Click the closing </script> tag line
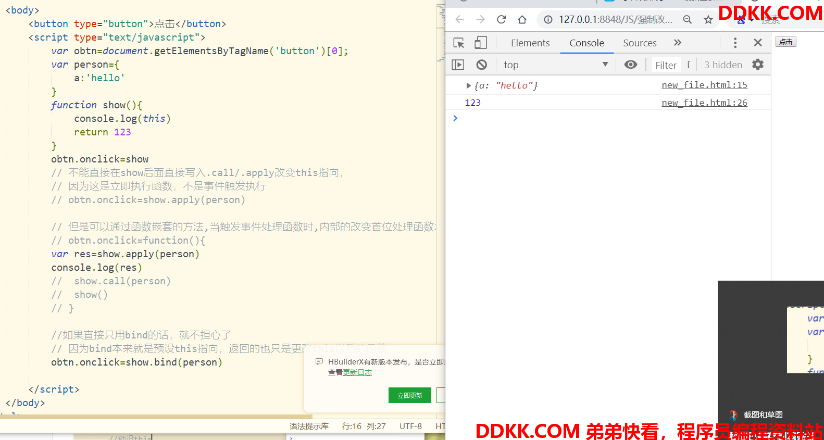The image size is (824, 440). [54, 389]
